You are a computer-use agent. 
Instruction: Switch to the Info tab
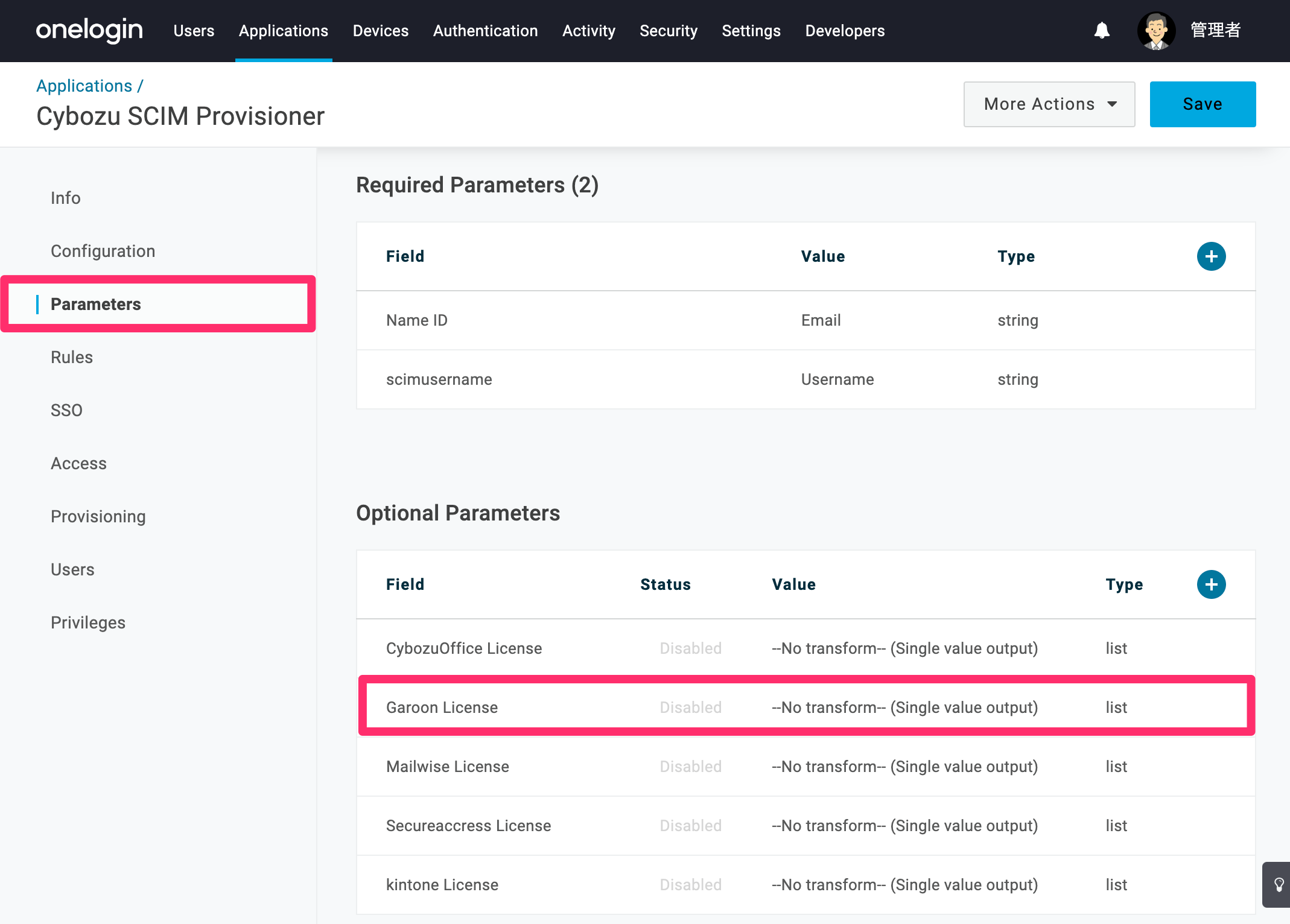[x=66, y=198]
